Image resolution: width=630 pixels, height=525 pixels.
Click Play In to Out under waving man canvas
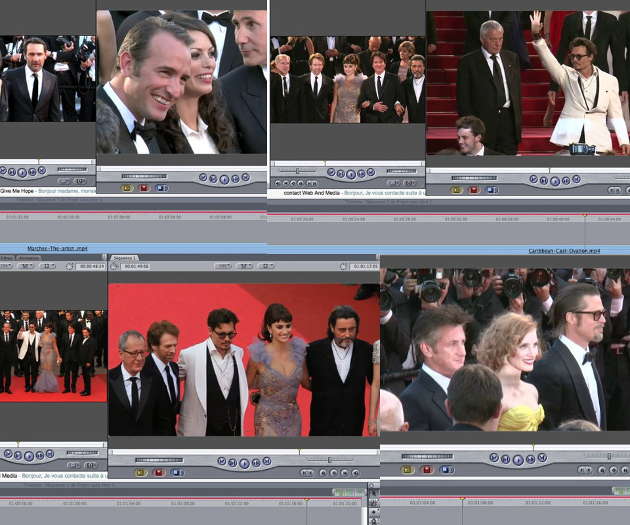click(544, 180)
